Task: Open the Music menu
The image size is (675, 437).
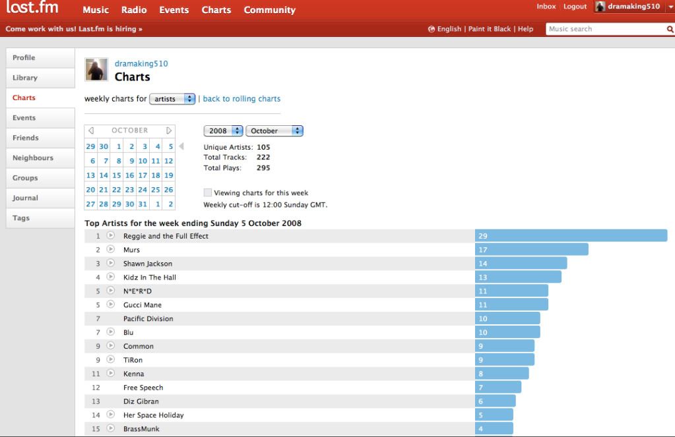Action: [96, 9]
